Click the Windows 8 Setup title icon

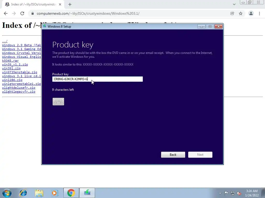tap(45, 26)
